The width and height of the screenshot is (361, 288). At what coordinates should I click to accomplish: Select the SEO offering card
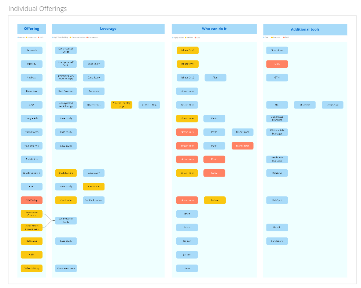pyautogui.click(x=32, y=105)
